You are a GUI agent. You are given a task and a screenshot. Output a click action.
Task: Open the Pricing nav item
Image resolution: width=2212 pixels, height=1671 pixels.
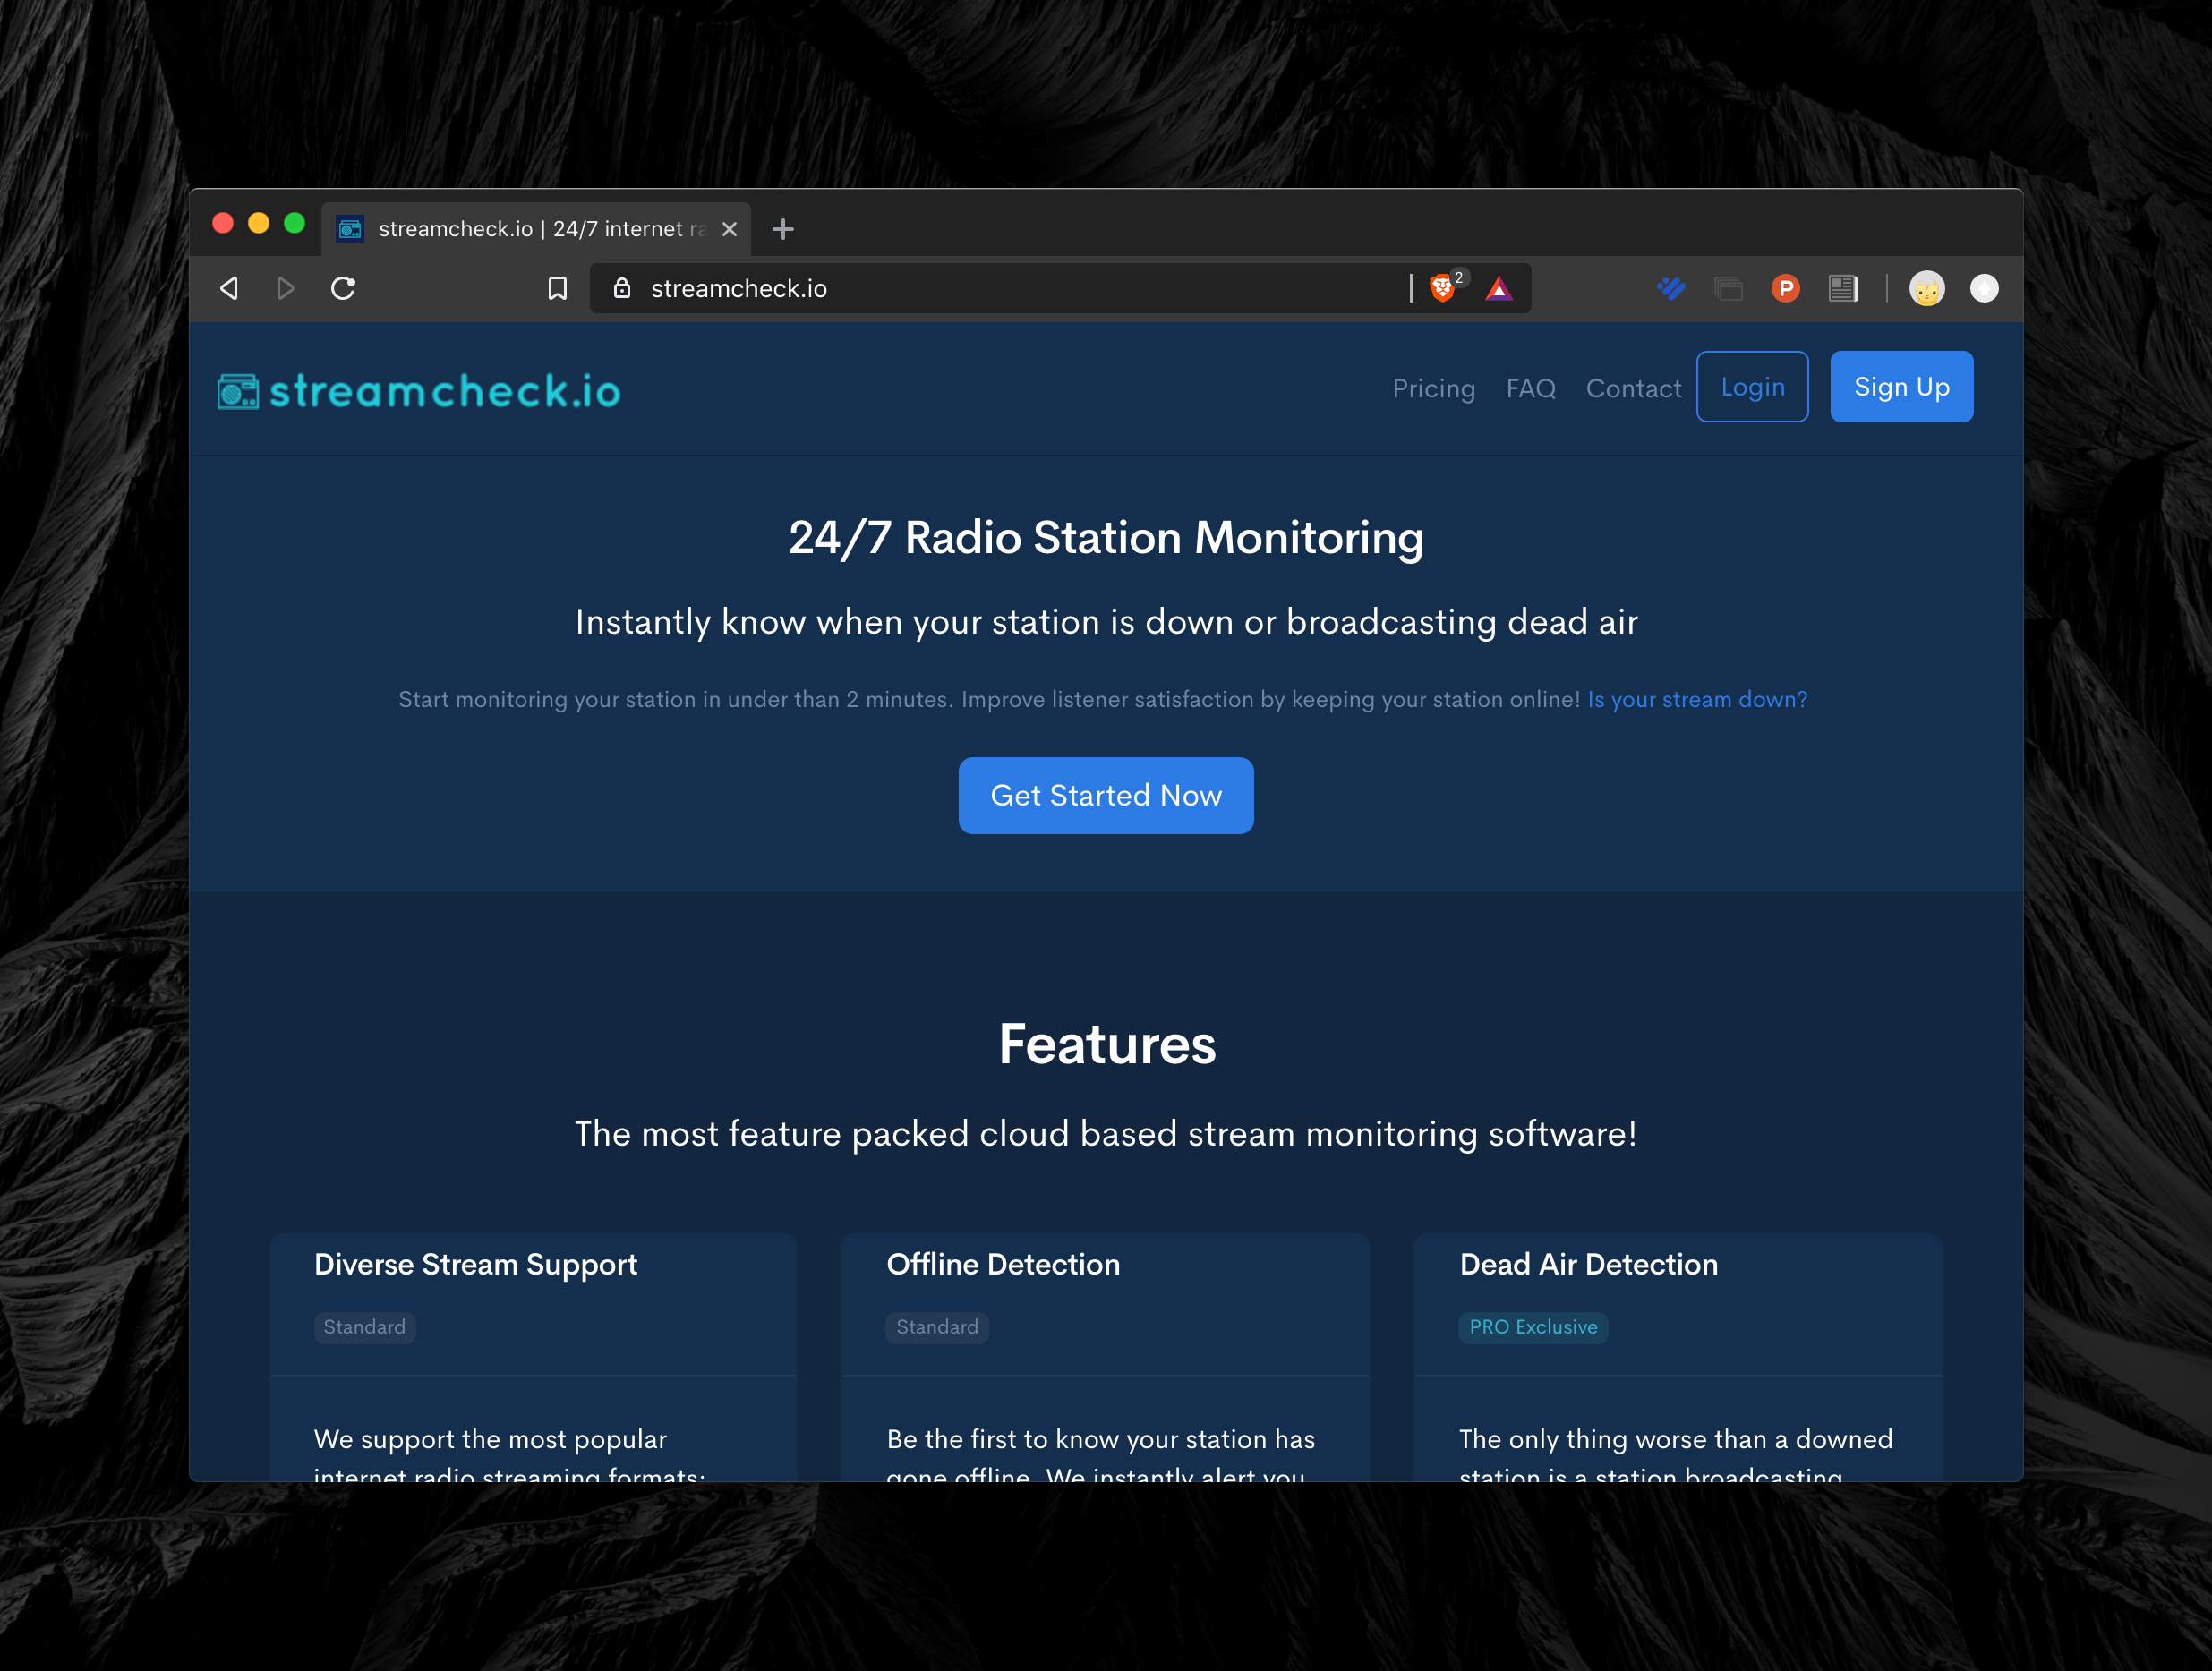click(x=1433, y=388)
